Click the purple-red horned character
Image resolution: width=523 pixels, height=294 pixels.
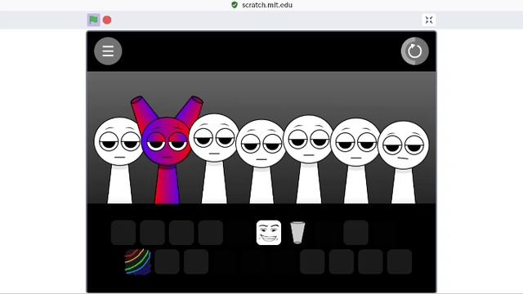tap(167, 150)
